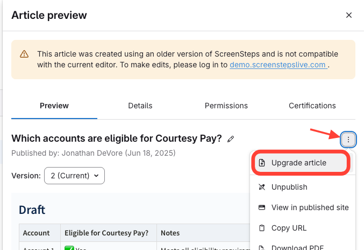Screen dimensions: 364x250
Task: Expand the Version 2 (Current) dropdown
Action: [74, 176]
